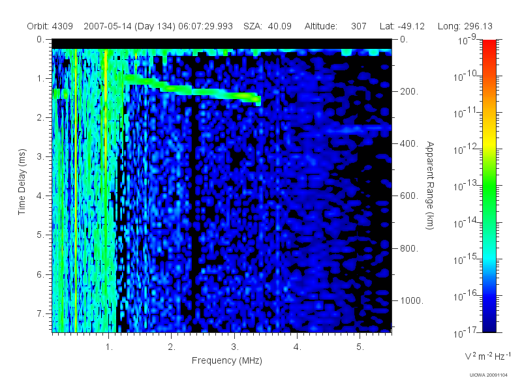The image size is (522, 391).
Task: Click the '600.' apparent range tick label
Action: (409, 196)
